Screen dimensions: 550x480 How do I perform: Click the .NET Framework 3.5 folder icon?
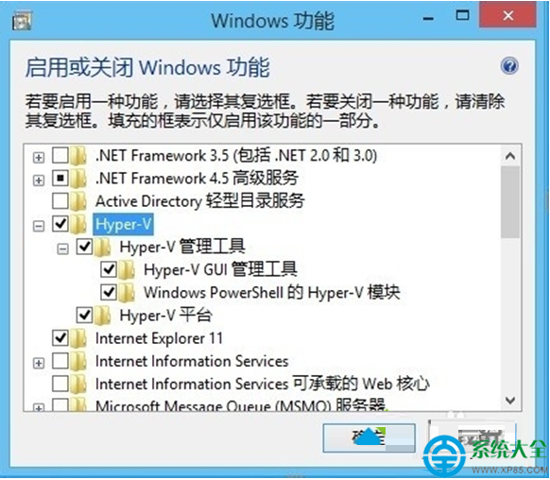78,155
